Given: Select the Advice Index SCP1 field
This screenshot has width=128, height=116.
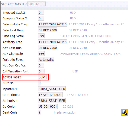Looking at the screenshot, I should pyautogui.click(x=42, y=77).
